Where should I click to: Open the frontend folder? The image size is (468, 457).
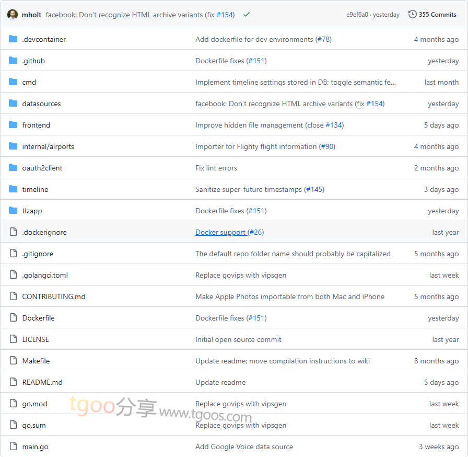36,125
